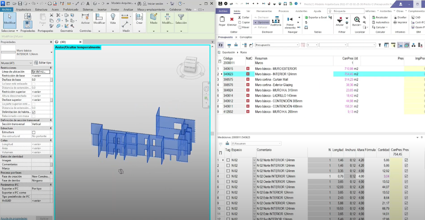Click the Propiedades palette icon in Revit ribbon
425x220 pixels.
click(27, 24)
